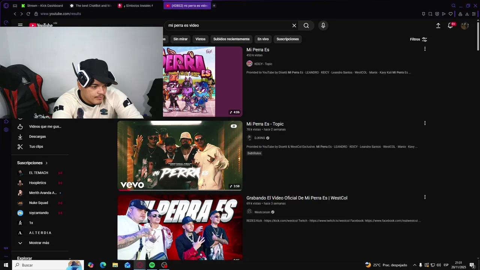The width and height of the screenshot is (480, 270).
Task: Click the page vertical scrollbar
Action: click(478, 36)
